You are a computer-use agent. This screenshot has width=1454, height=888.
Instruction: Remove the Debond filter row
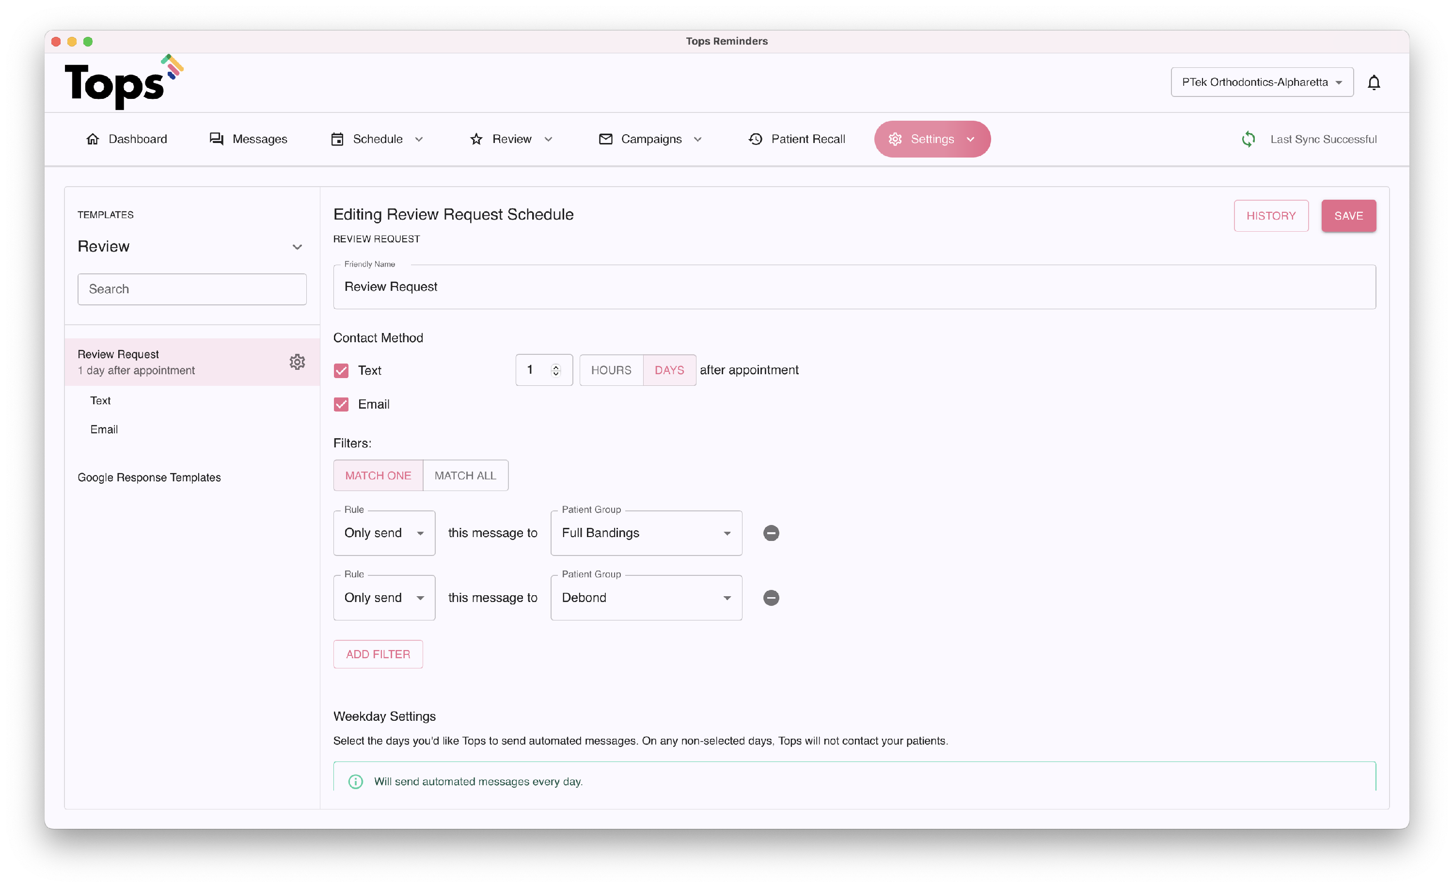click(771, 598)
